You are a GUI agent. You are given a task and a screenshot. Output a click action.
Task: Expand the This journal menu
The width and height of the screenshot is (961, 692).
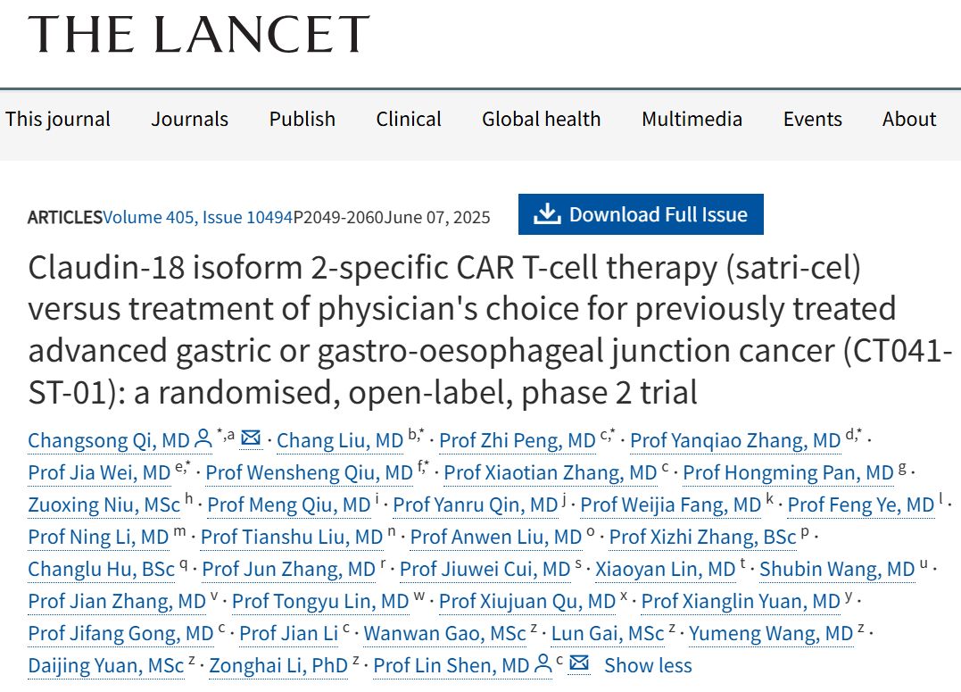click(58, 119)
